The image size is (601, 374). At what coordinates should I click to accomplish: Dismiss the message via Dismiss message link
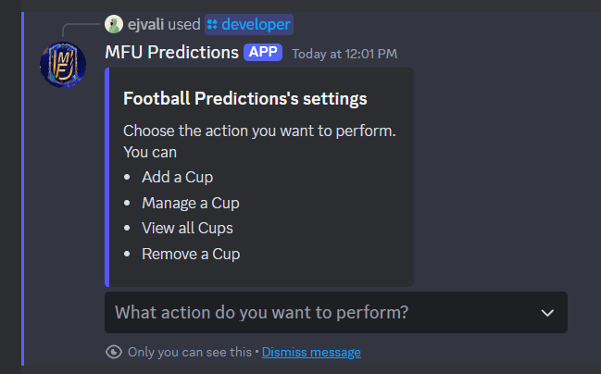(311, 352)
